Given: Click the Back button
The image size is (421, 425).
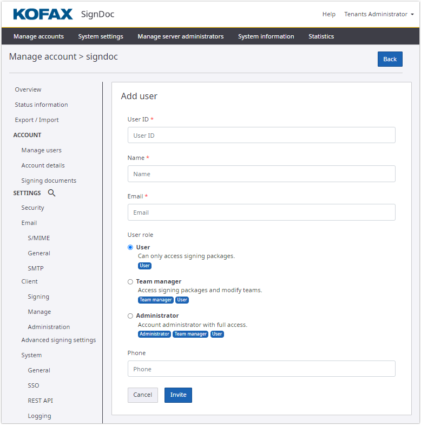Looking at the screenshot, I should click(x=390, y=59).
